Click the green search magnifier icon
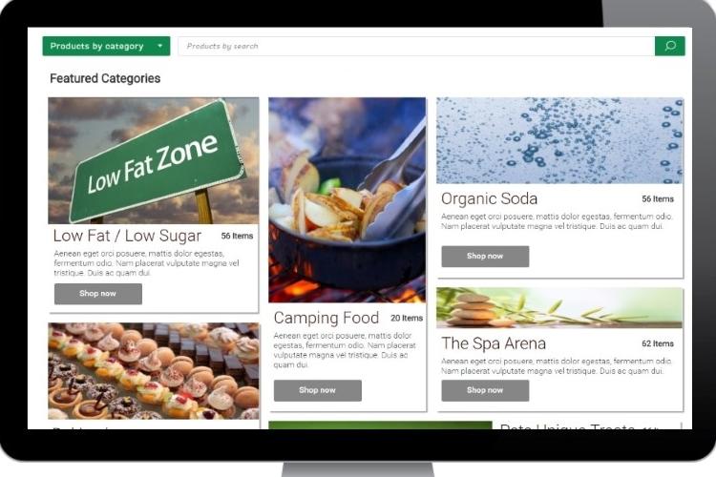Image resolution: width=716 pixels, height=477 pixels. [x=670, y=46]
